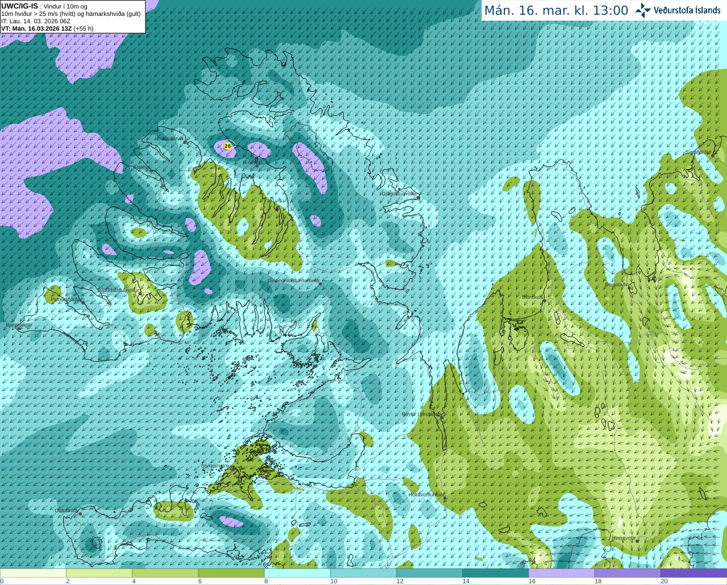The image size is (727, 585).
Task: Click the Bíldudalsflugvöllur station dot
Action: pos(140,294)
